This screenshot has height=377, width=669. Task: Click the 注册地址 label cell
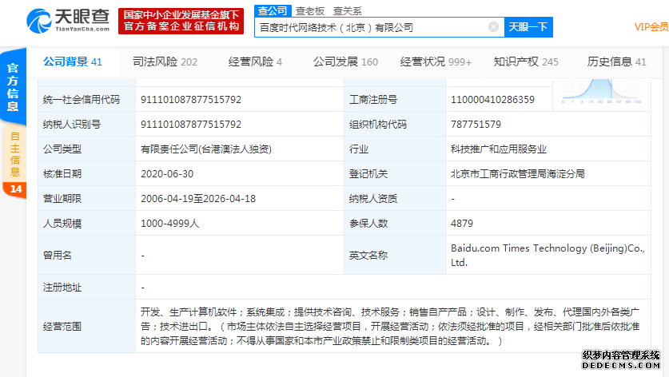(x=87, y=287)
